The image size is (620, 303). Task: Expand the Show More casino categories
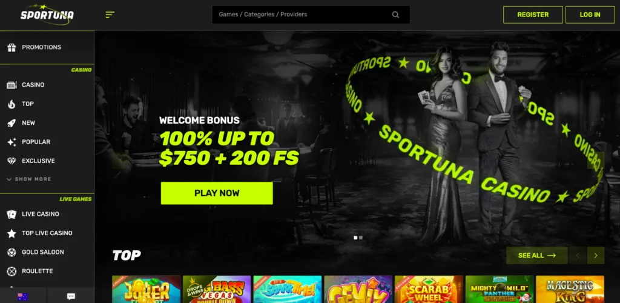29,179
